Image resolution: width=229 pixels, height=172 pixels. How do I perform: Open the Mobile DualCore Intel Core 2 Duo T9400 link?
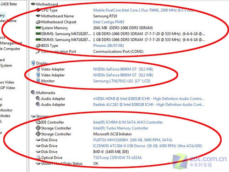coord(143,10)
